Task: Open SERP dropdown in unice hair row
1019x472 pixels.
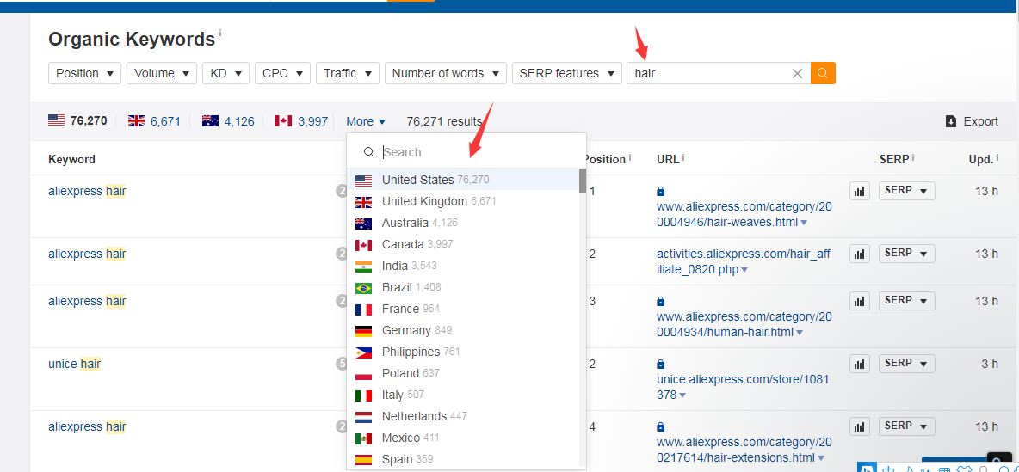Action: click(x=906, y=364)
